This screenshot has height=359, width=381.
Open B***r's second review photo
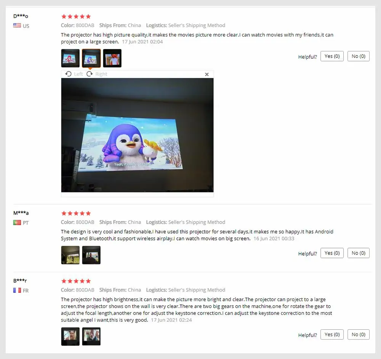tap(91, 337)
